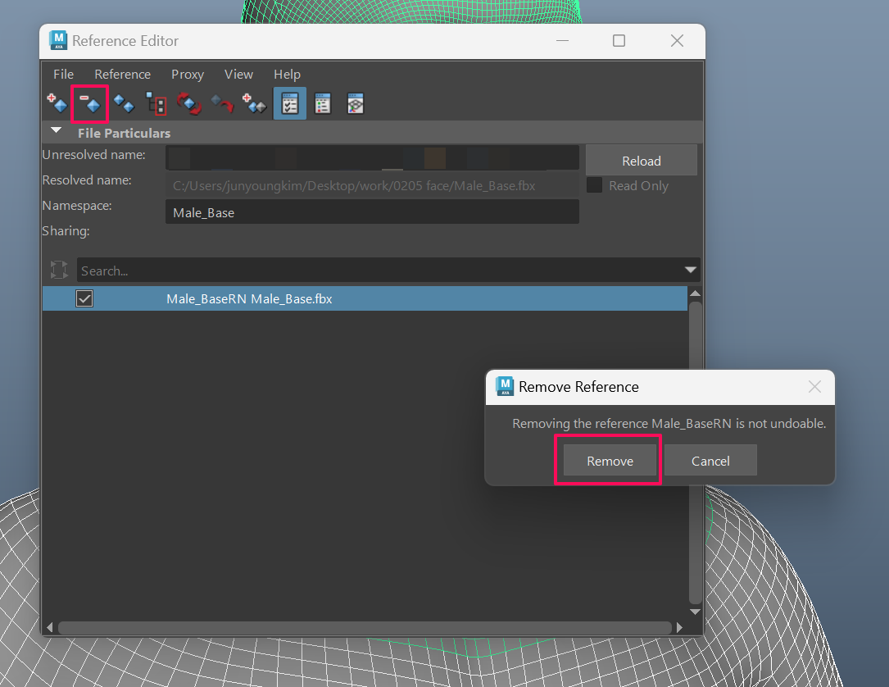Click the Create Reference icon

57,103
